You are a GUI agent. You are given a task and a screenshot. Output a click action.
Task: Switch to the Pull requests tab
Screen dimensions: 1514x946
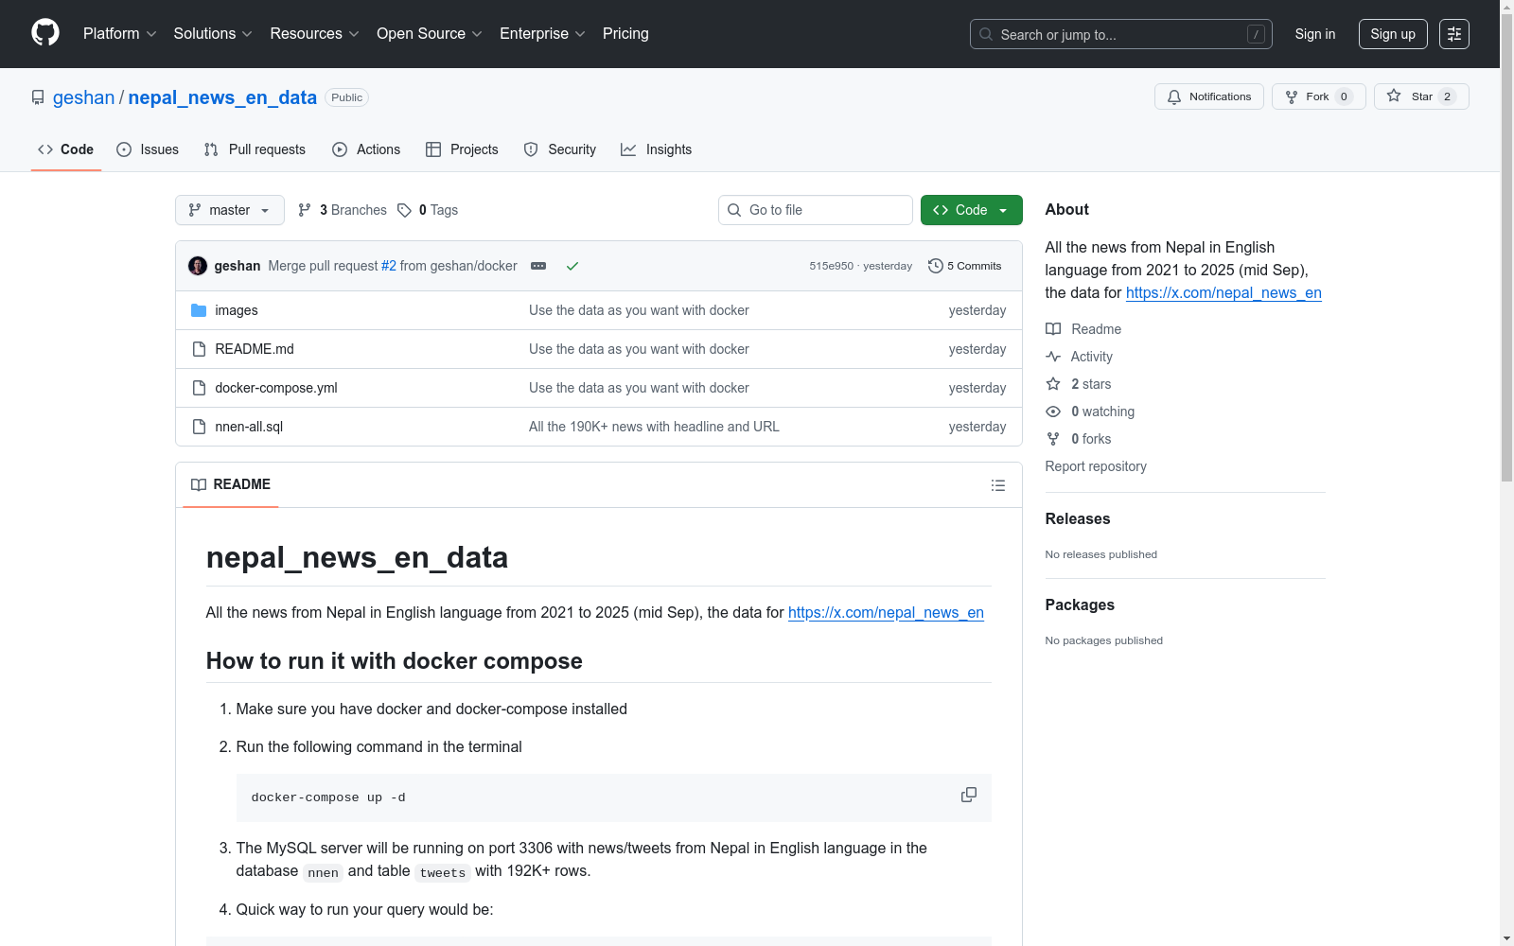click(x=255, y=149)
